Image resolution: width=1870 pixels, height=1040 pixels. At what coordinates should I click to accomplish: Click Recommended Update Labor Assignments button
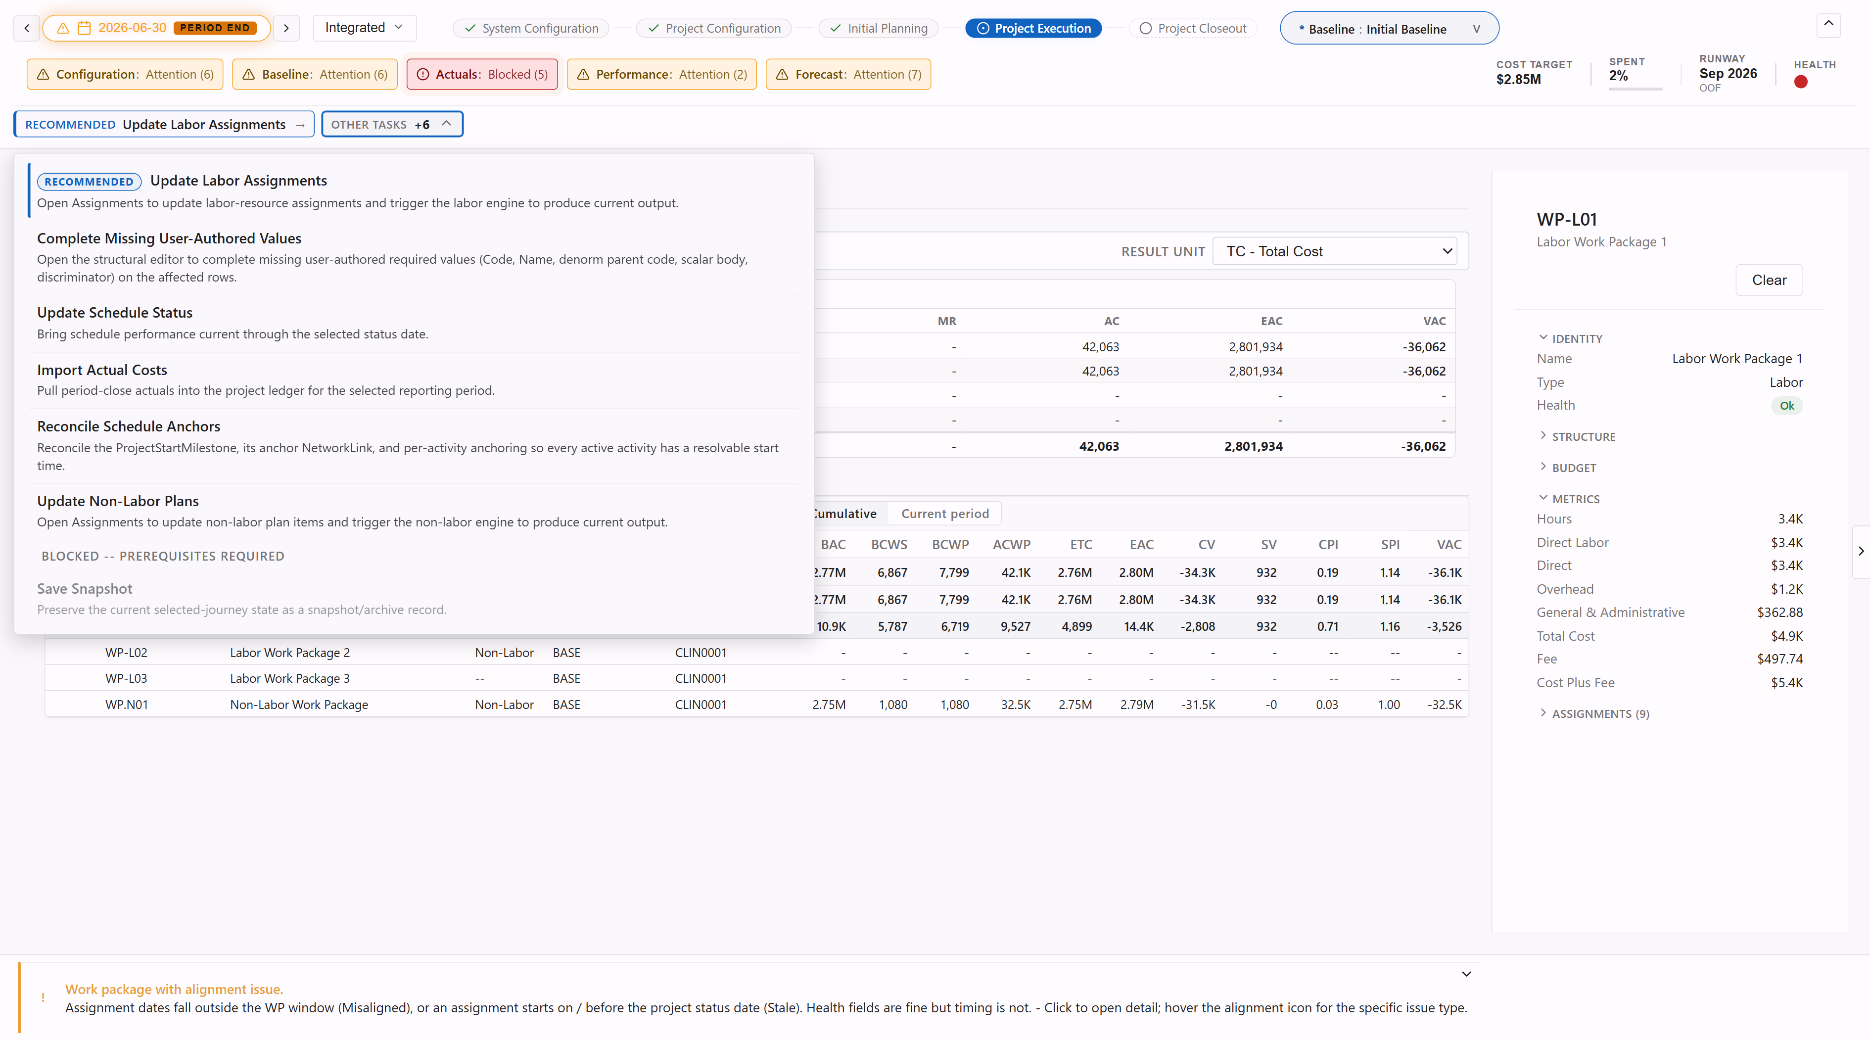[164, 124]
